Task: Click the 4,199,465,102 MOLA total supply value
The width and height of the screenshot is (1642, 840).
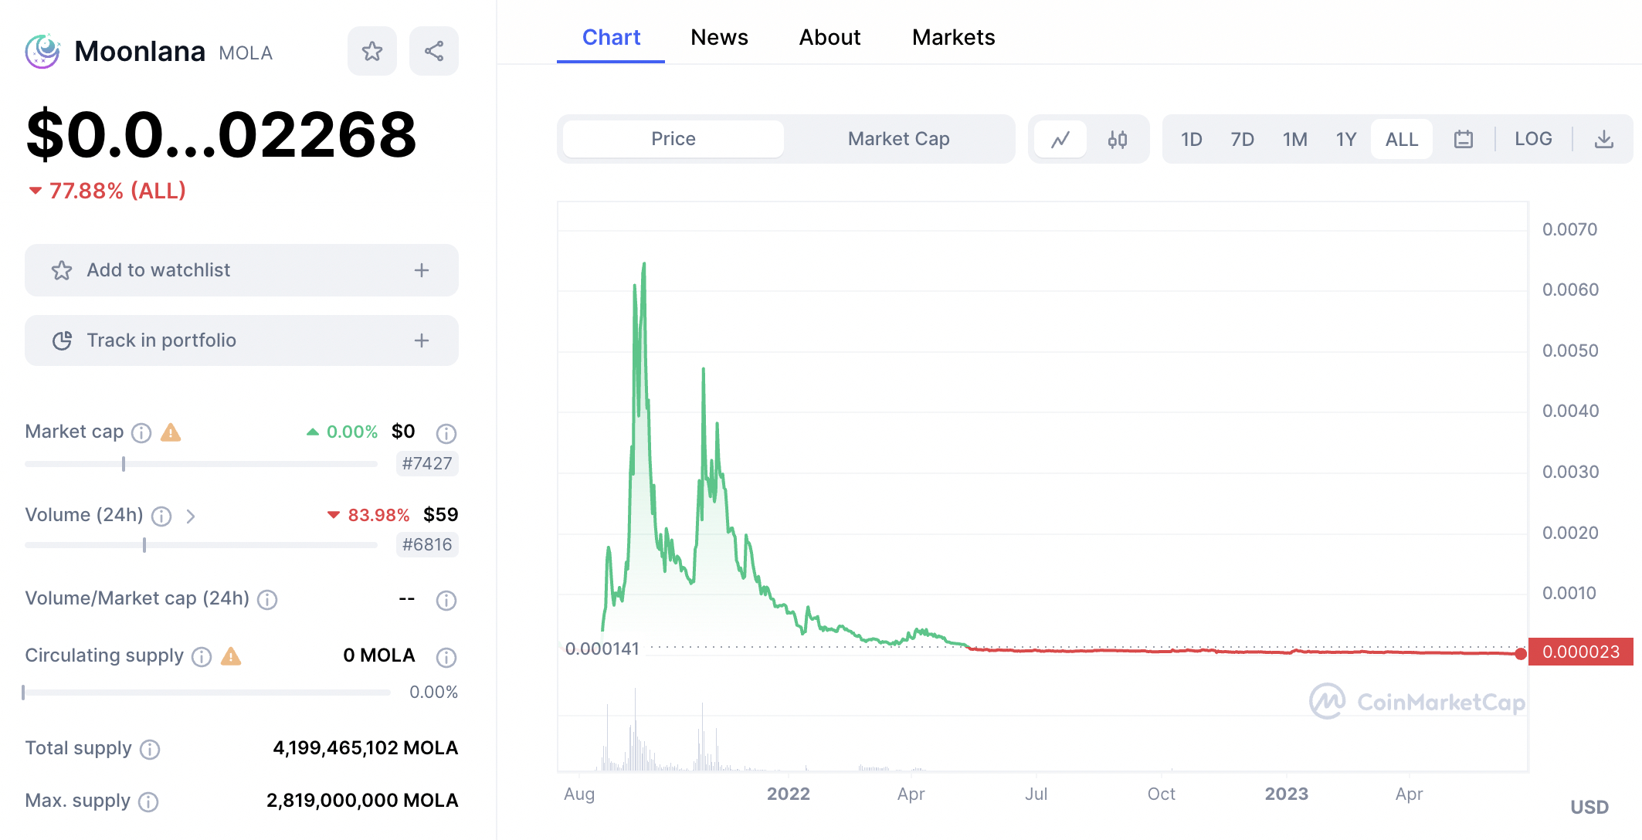Action: 365,748
